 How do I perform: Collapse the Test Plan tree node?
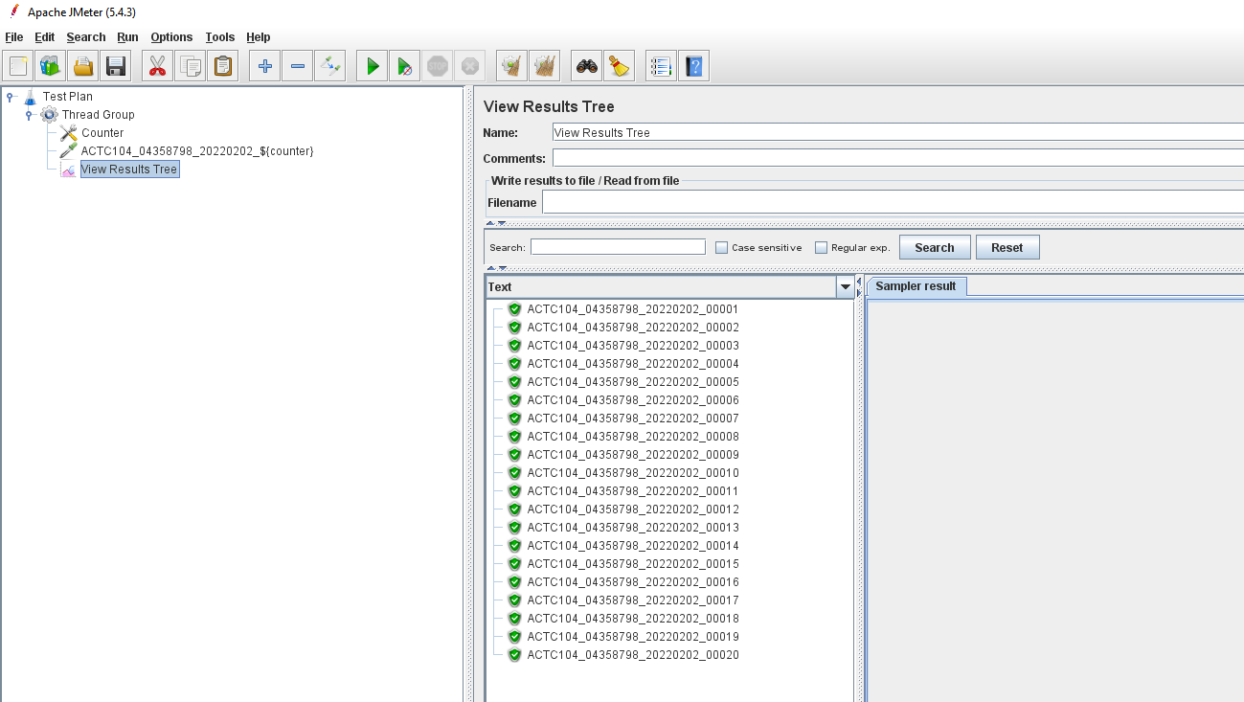pos(11,96)
